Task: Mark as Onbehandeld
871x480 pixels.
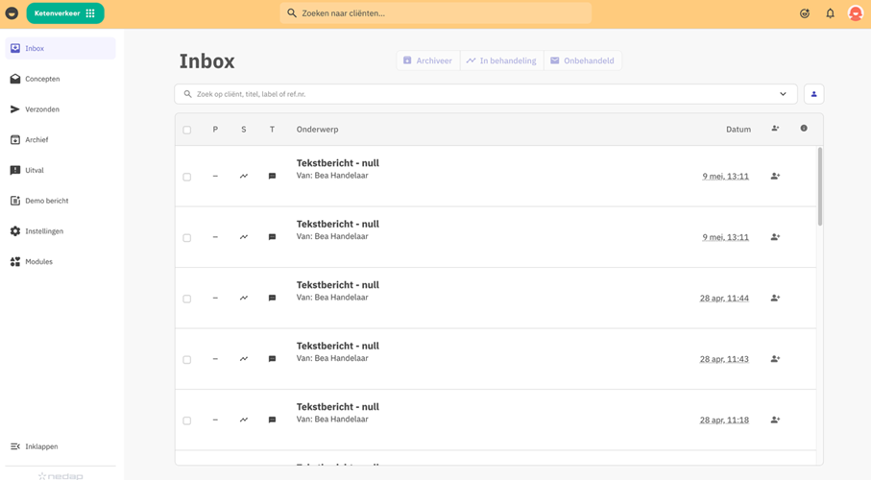Action: coord(582,60)
